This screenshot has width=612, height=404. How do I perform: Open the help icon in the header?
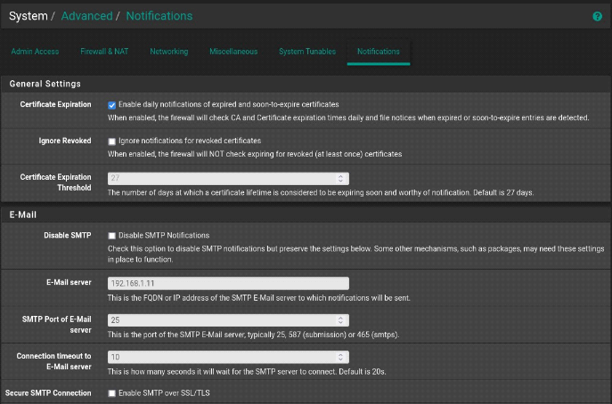pos(597,16)
